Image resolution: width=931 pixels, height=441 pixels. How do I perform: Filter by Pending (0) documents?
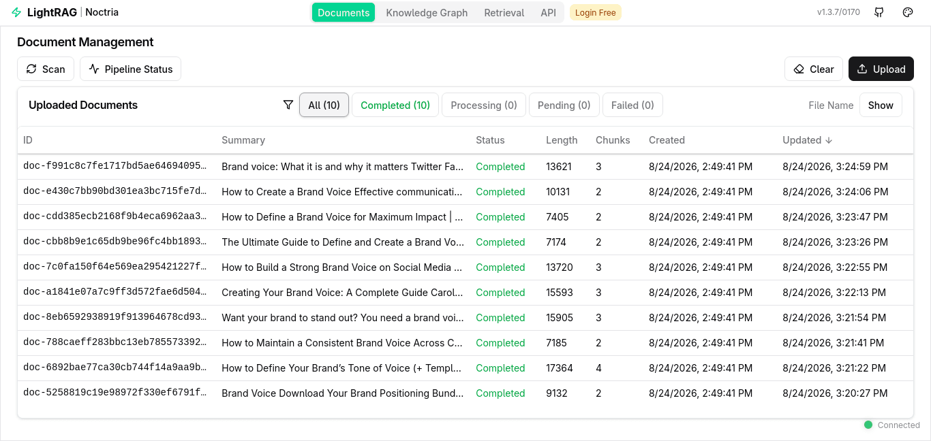coord(564,105)
